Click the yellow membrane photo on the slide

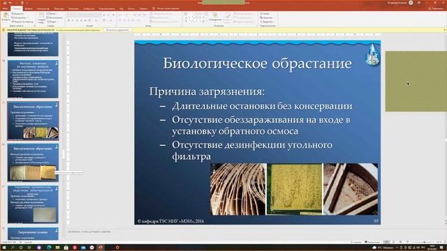(x=295, y=189)
